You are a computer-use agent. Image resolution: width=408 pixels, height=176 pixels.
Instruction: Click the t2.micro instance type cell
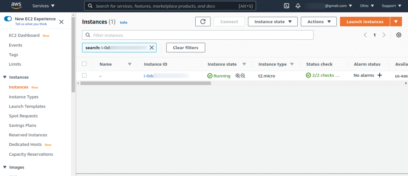267,76
